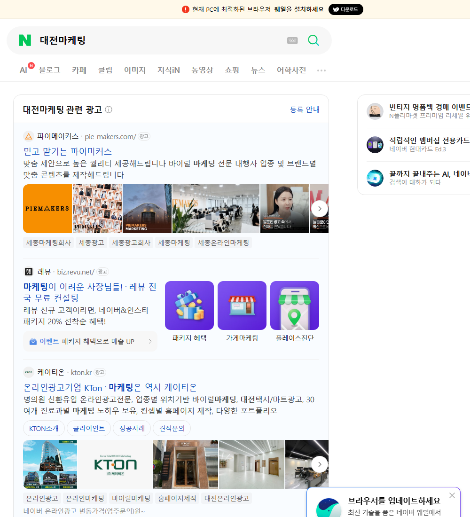
Task: Click 온라인마케팅 keyword tag
Action: click(85, 498)
